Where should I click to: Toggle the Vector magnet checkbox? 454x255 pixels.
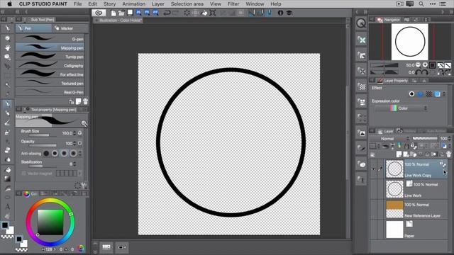point(23,173)
